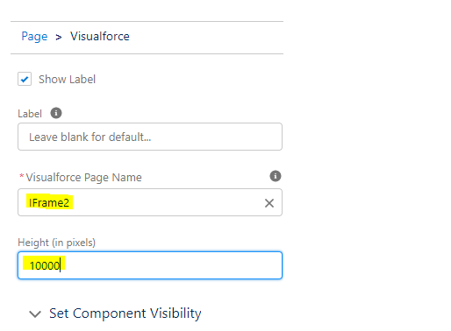Screen dimensions: 451x331
Task: Collapse the Set Component Visibility chevron
Action: (x=35, y=314)
